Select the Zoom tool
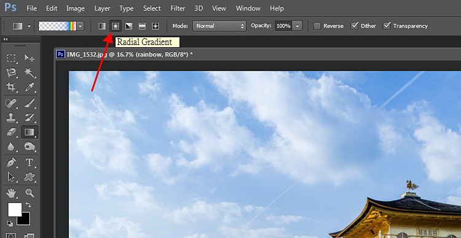 pos(30,193)
